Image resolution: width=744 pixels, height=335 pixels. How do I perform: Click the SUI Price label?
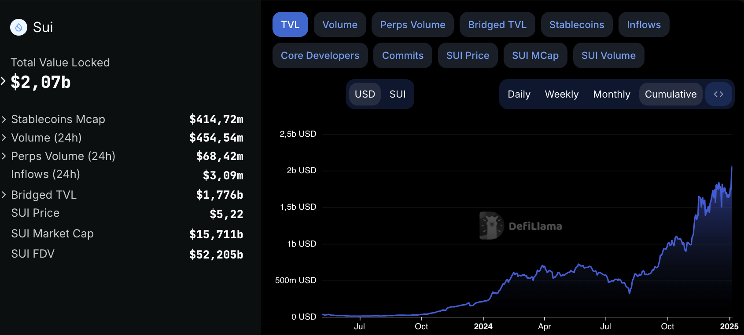(35, 213)
